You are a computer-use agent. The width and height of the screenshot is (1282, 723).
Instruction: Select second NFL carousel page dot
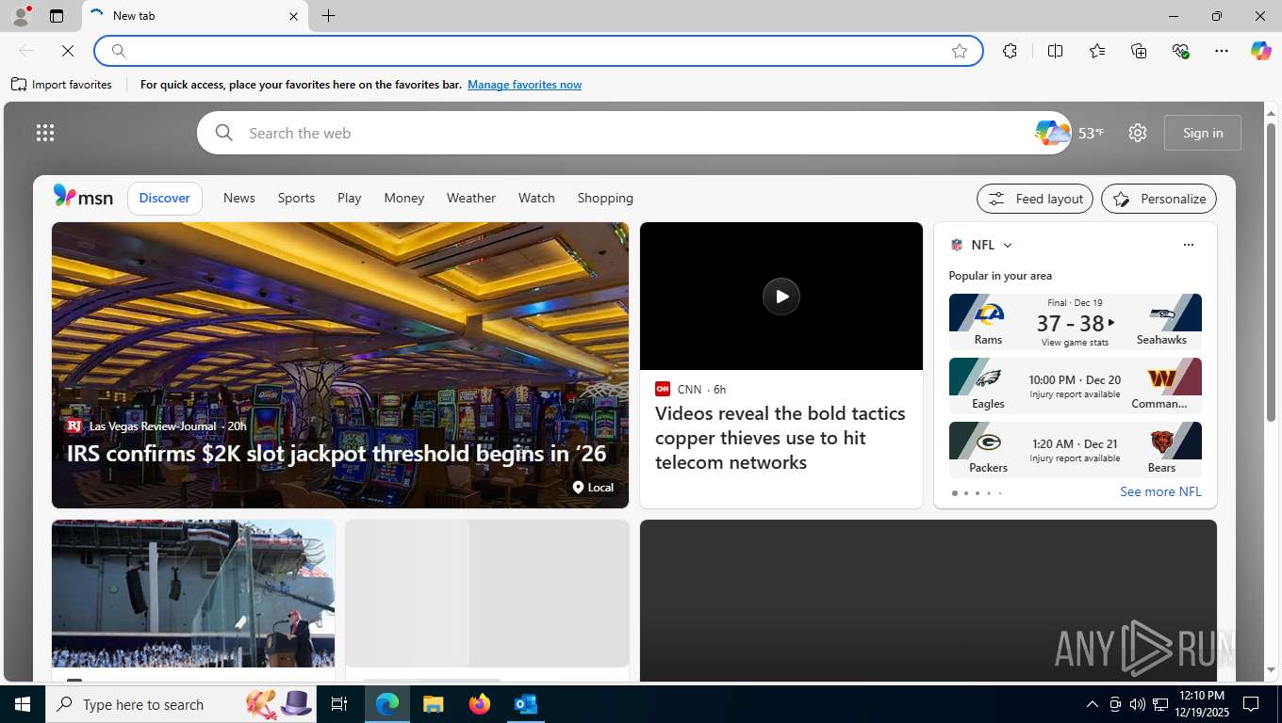[965, 493]
